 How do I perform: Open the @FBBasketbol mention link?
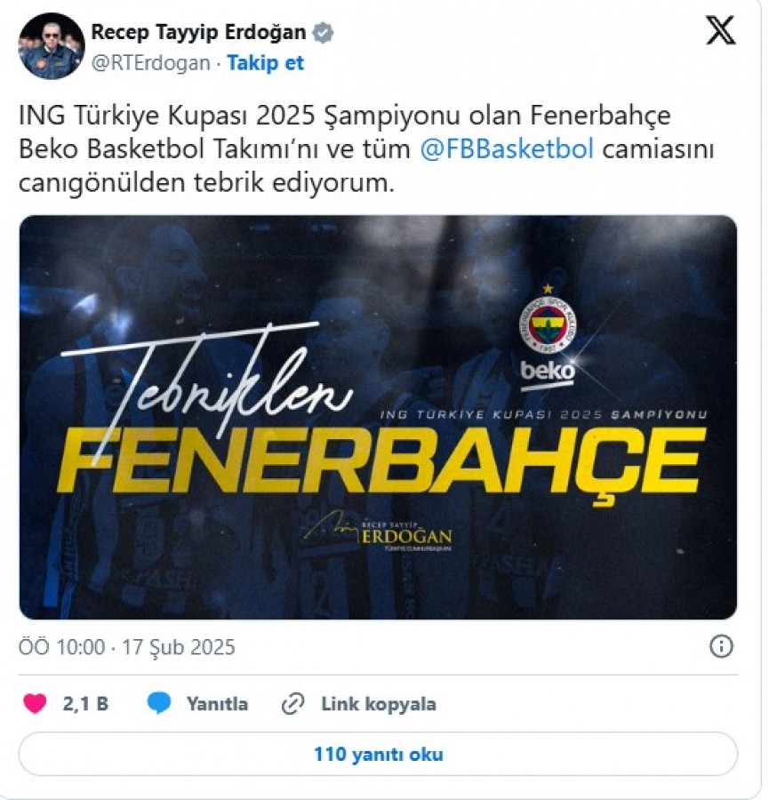(507, 149)
